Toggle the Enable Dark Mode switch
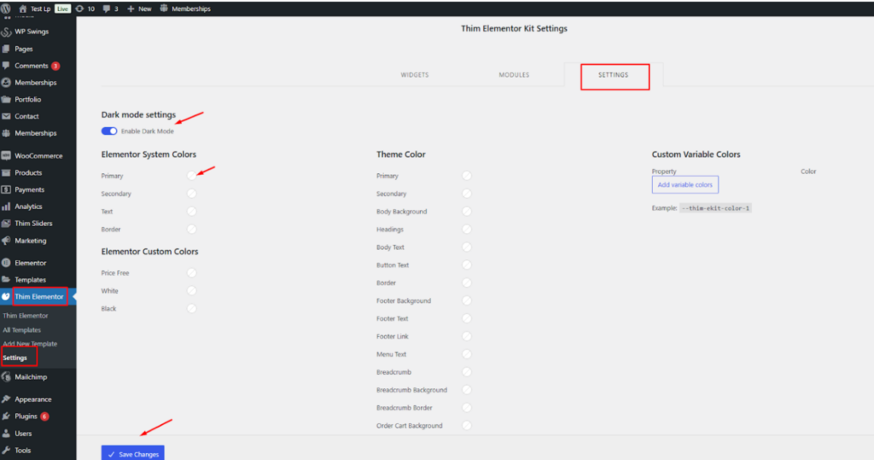 pyautogui.click(x=109, y=131)
